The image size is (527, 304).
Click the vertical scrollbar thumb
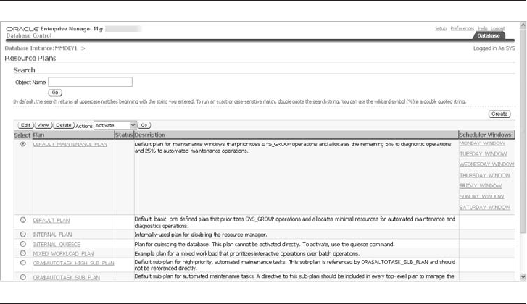point(523,131)
